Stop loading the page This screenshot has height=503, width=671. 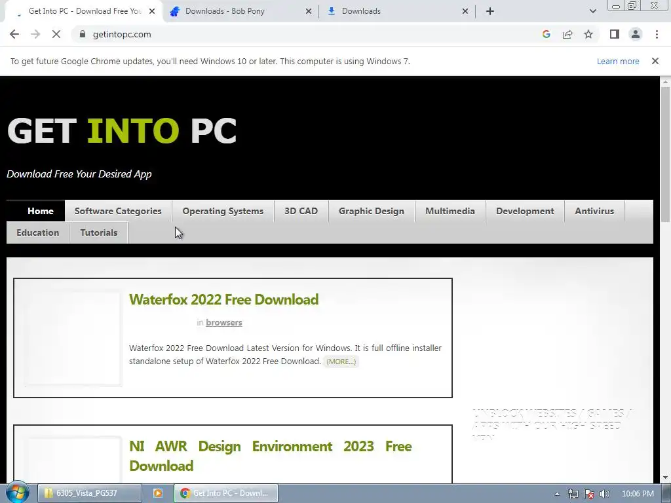[x=56, y=34]
